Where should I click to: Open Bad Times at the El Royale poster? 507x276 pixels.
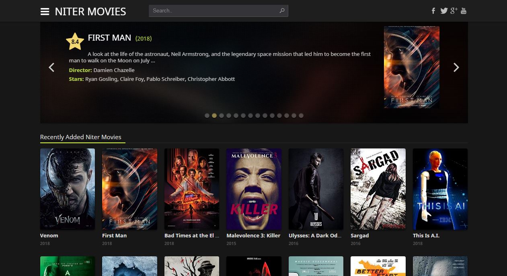click(192, 189)
